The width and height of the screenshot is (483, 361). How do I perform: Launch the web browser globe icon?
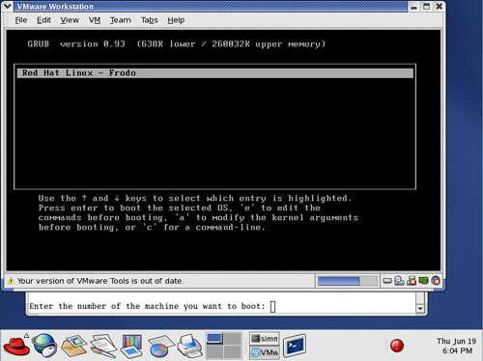click(x=44, y=346)
